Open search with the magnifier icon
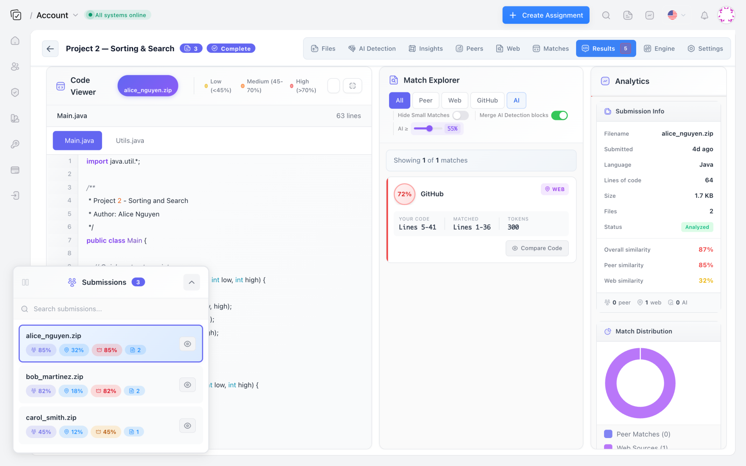 606,15
